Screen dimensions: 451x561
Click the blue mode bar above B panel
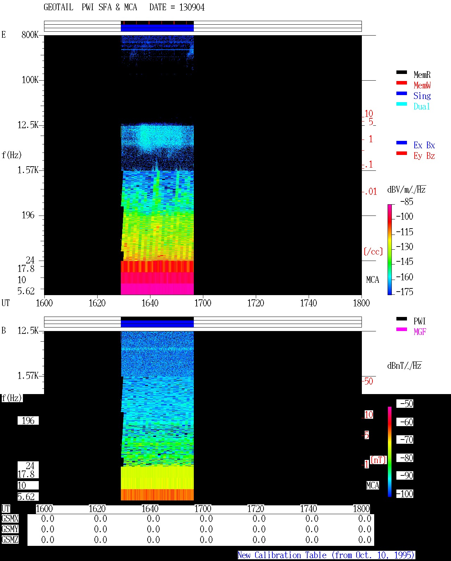click(157, 324)
